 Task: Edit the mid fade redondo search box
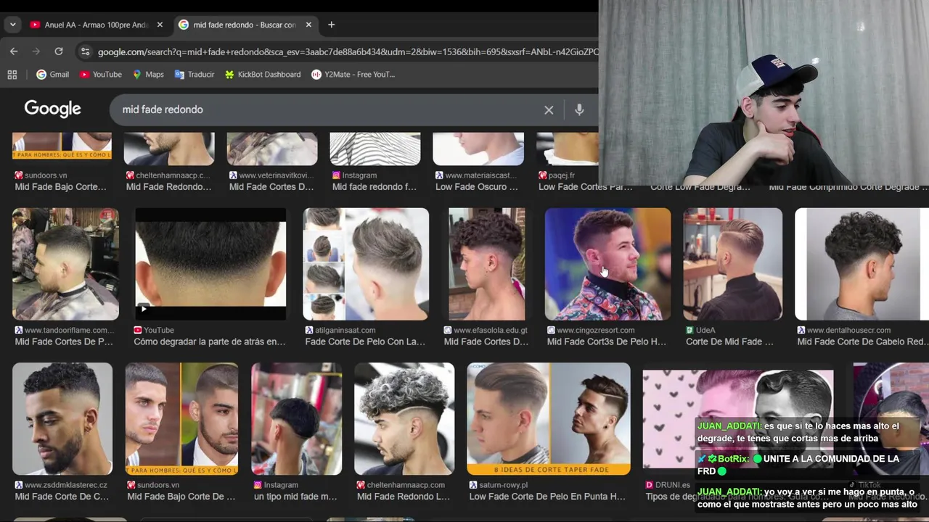(327, 109)
